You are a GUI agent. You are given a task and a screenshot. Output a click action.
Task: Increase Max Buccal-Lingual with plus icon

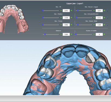click(x=104, y=11)
